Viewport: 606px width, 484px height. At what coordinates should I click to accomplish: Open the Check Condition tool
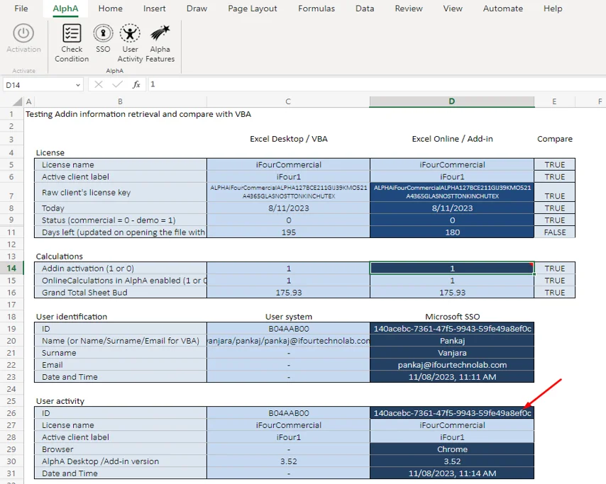[x=72, y=43]
